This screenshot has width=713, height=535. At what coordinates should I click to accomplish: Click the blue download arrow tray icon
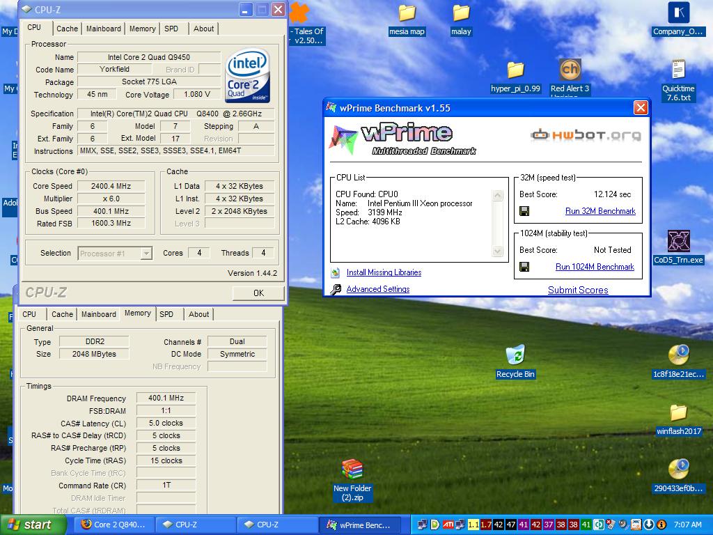click(x=649, y=525)
